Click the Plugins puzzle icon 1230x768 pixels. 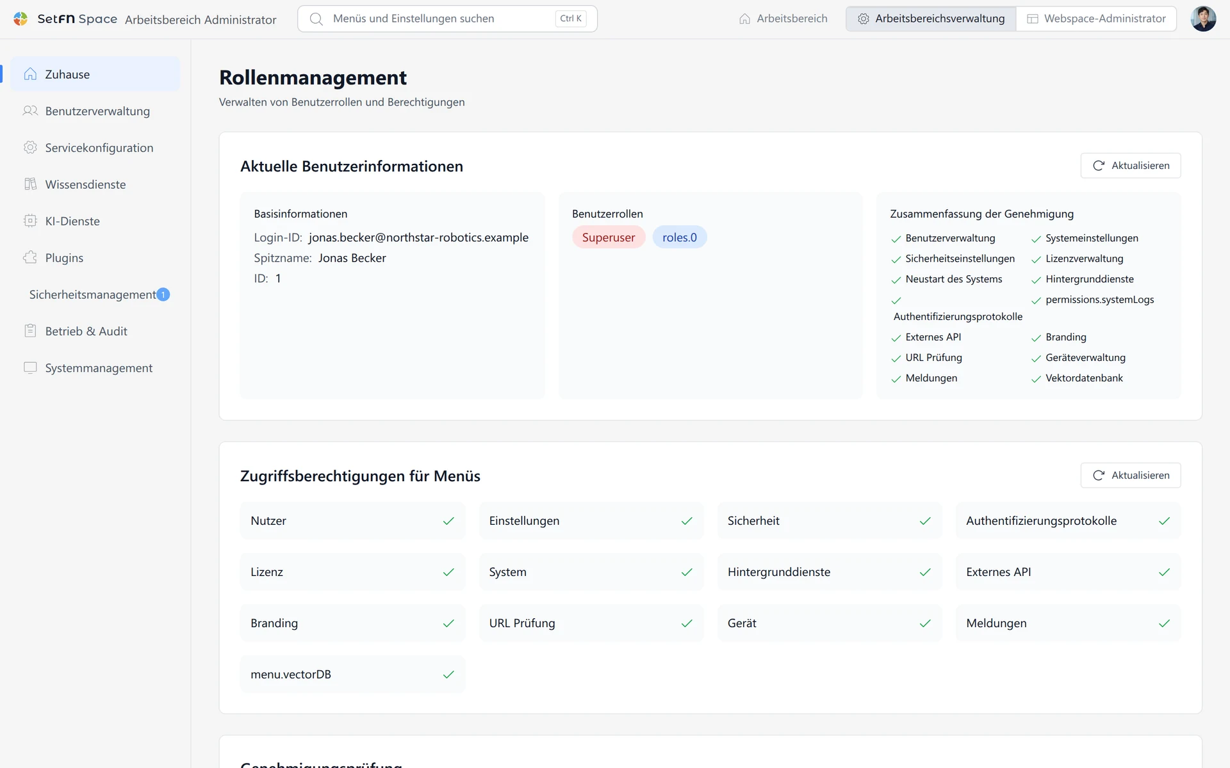pos(30,257)
